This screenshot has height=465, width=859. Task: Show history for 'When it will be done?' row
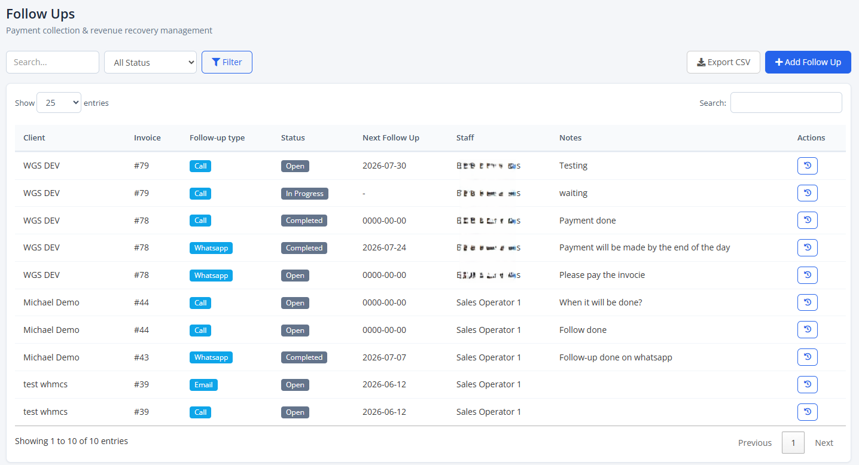pyautogui.click(x=807, y=302)
